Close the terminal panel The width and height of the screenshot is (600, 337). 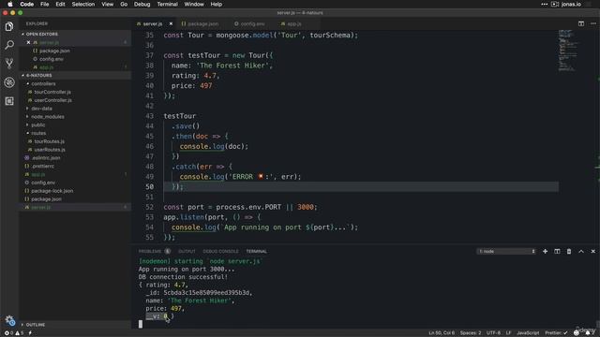click(593, 252)
